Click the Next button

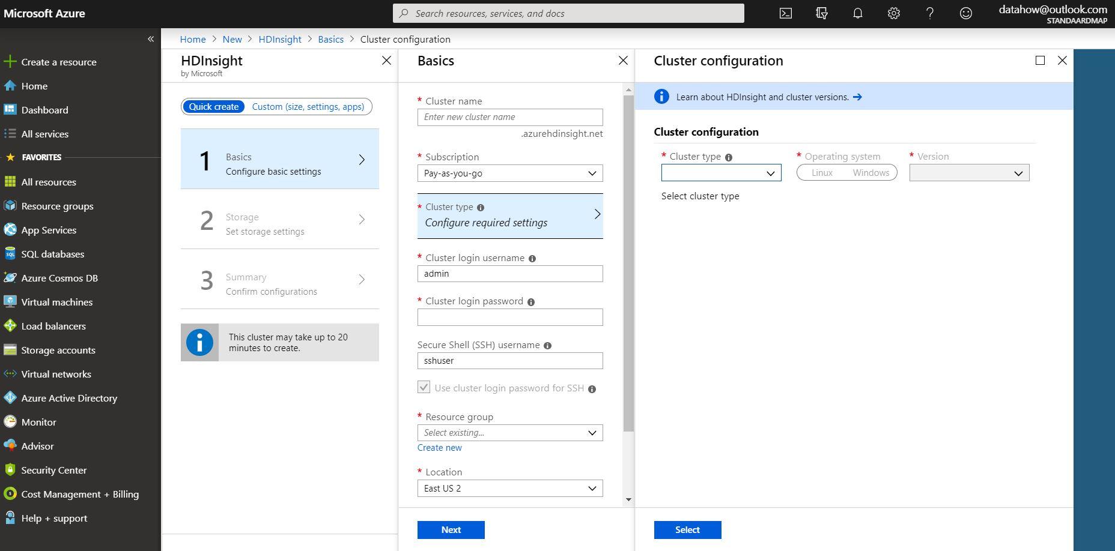click(x=451, y=530)
